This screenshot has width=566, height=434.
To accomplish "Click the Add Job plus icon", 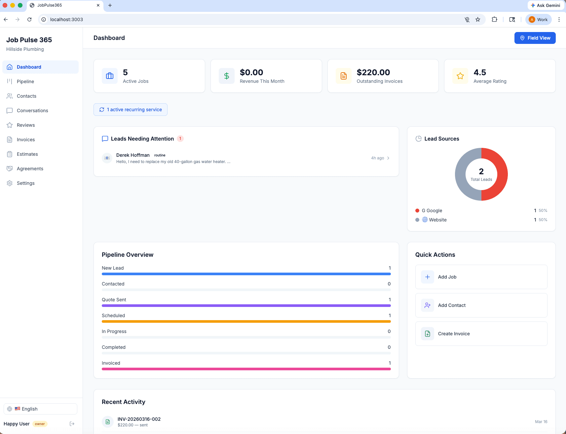I will point(428,277).
